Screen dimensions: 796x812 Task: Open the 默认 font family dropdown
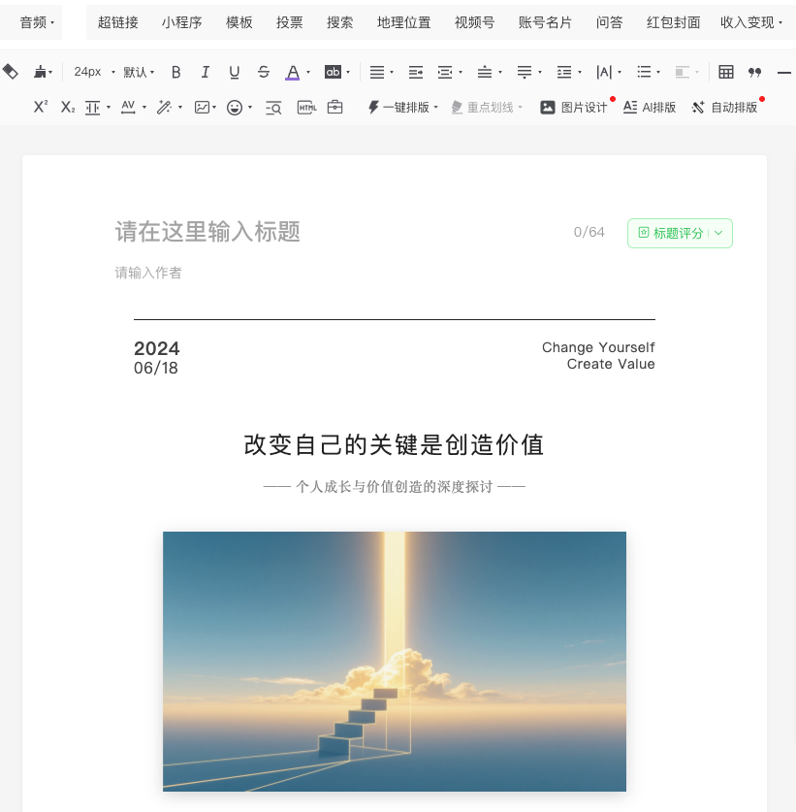click(x=139, y=72)
